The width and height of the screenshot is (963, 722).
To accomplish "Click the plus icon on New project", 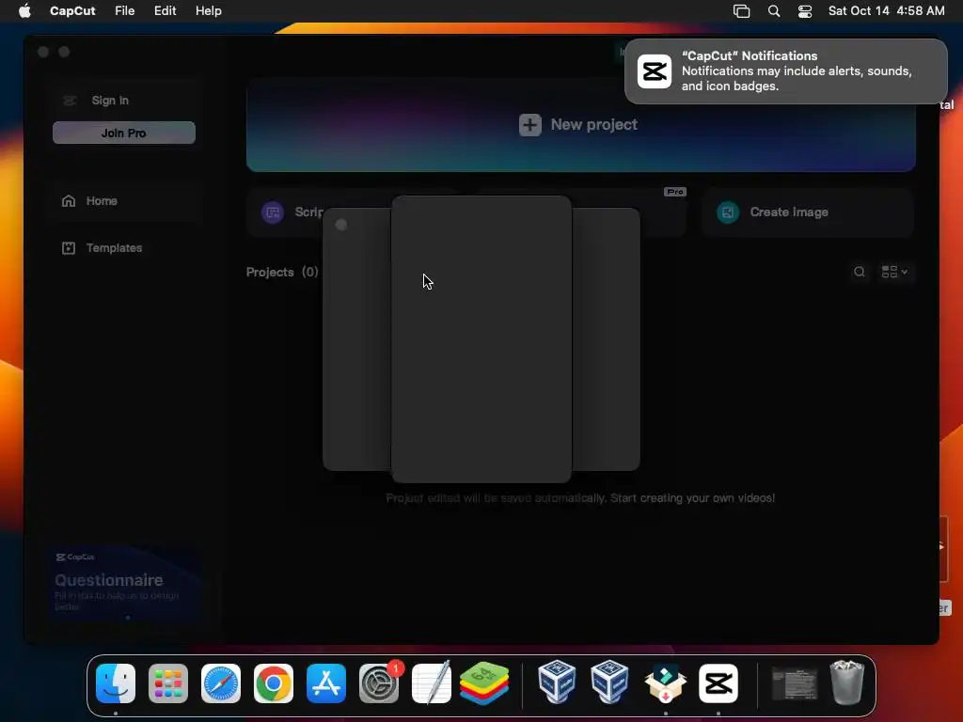I will click(x=530, y=125).
